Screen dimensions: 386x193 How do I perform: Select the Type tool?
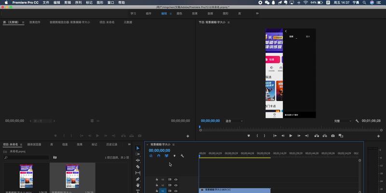point(138,191)
